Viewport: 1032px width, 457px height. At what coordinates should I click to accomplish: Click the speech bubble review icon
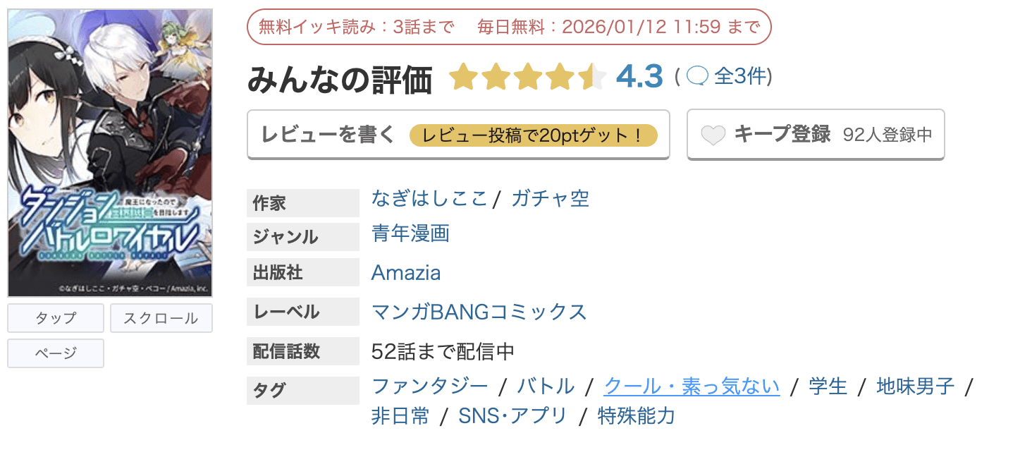click(696, 76)
